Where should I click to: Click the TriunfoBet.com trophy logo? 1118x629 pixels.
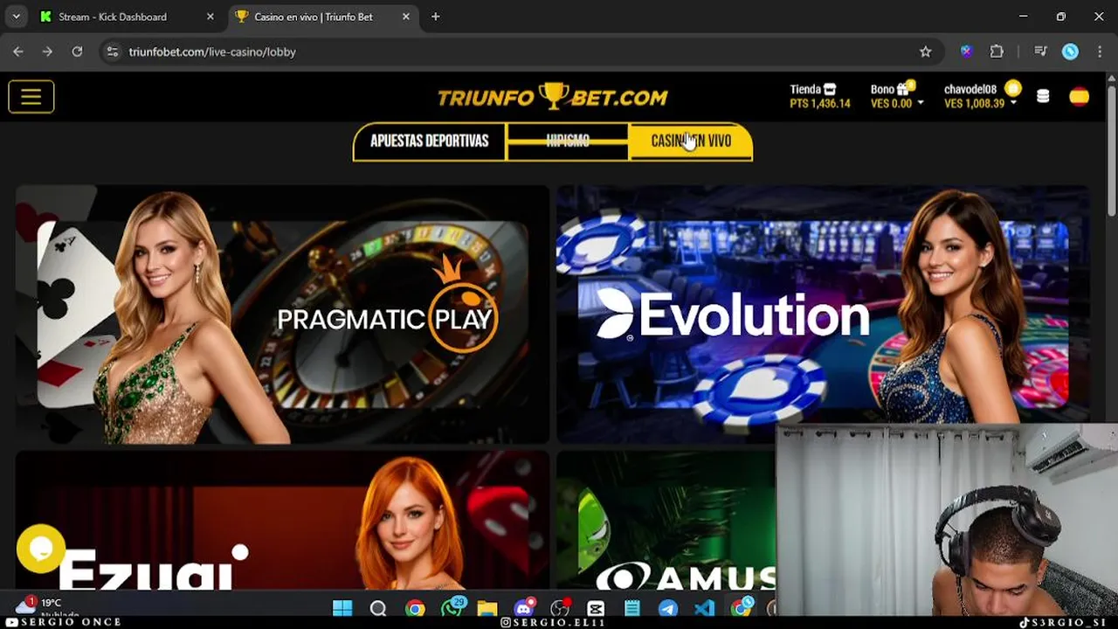(x=552, y=96)
